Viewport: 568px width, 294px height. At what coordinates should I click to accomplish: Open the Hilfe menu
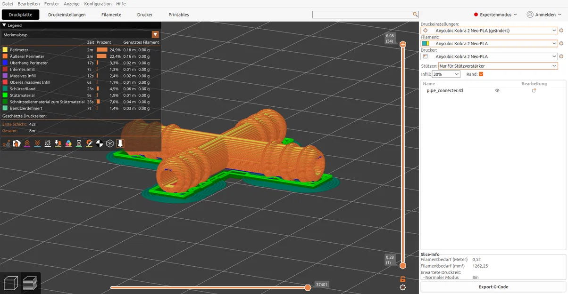click(x=121, y=4)
